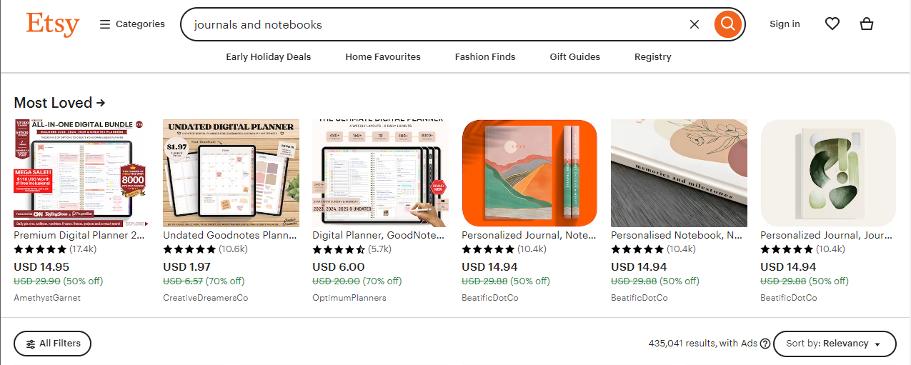This screenshot has width=911, height=365.
Task: Follow the Most Loved arrow heading
Action: [x=60, y=103]
